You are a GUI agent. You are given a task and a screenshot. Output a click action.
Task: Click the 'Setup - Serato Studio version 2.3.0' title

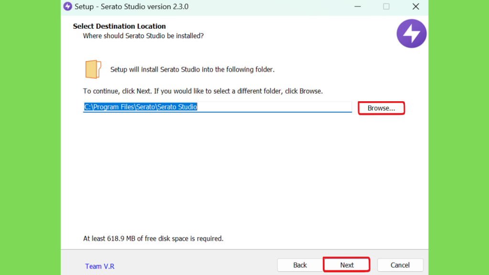(x=131, y=7)
